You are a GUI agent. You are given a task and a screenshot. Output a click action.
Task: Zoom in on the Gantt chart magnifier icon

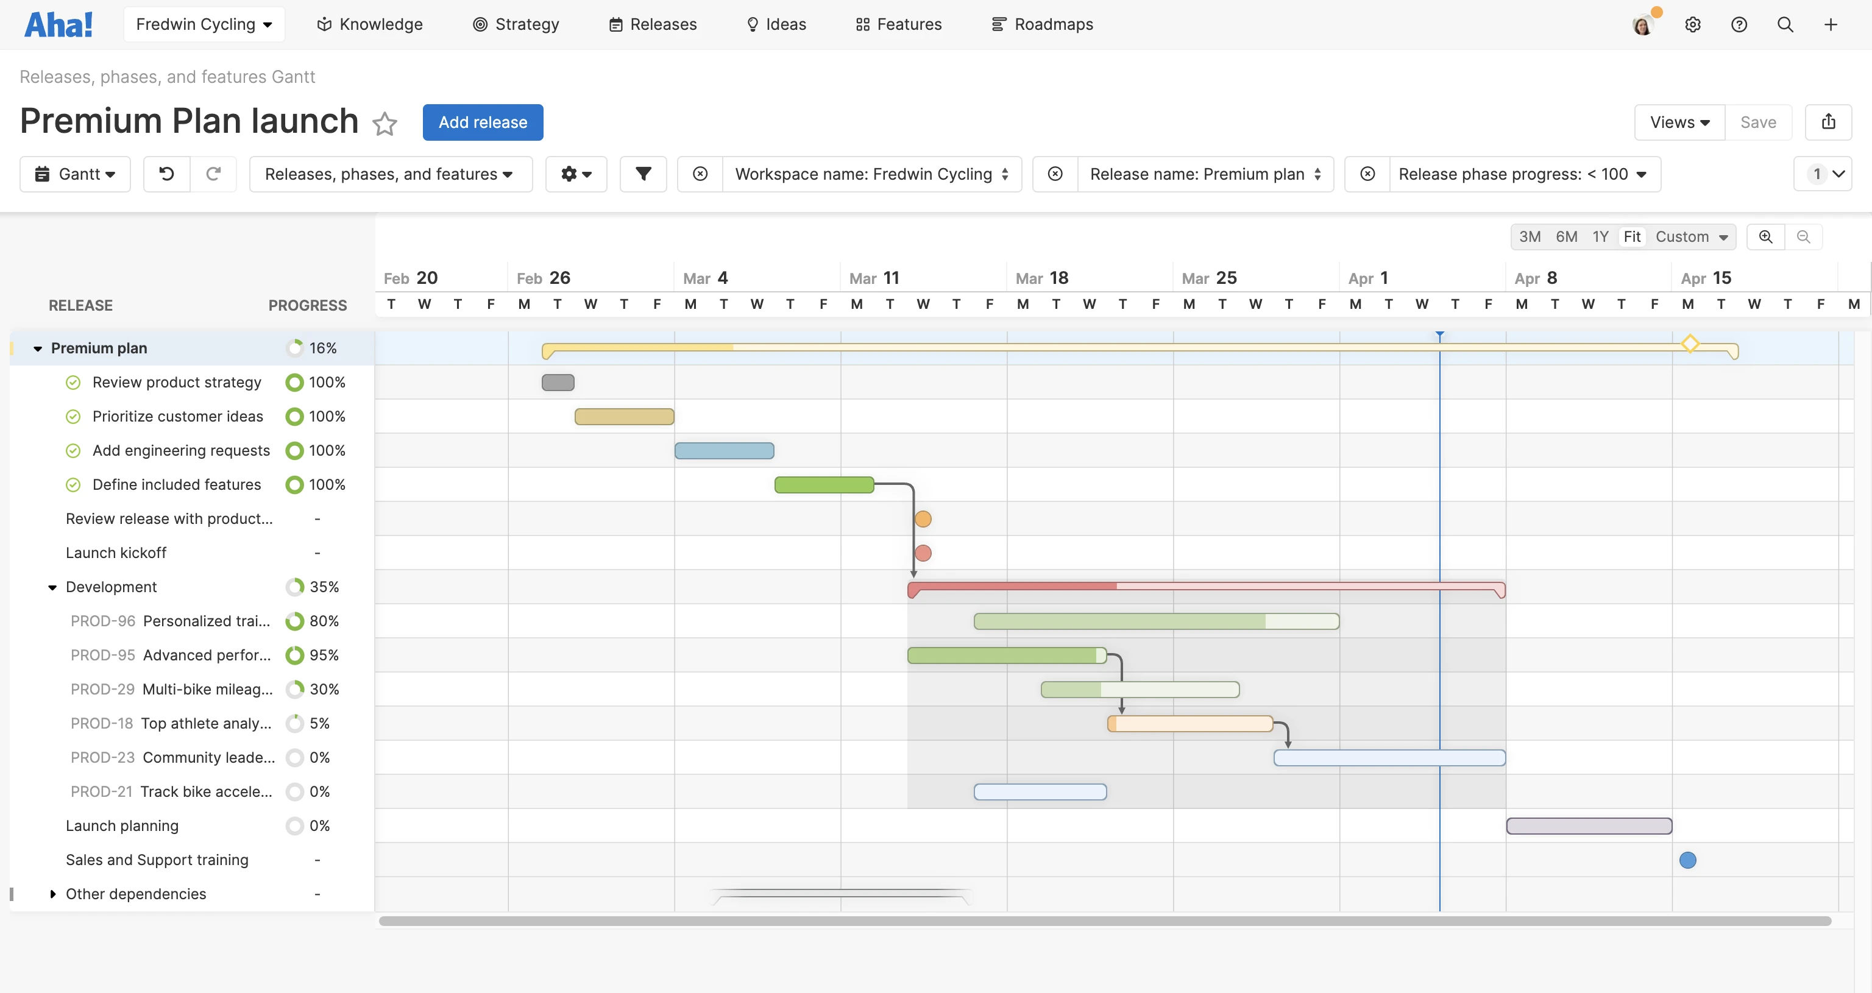click(1766, 236)
